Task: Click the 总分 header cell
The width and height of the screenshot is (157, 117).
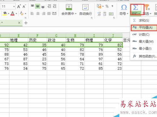Action: pos(127,40)
